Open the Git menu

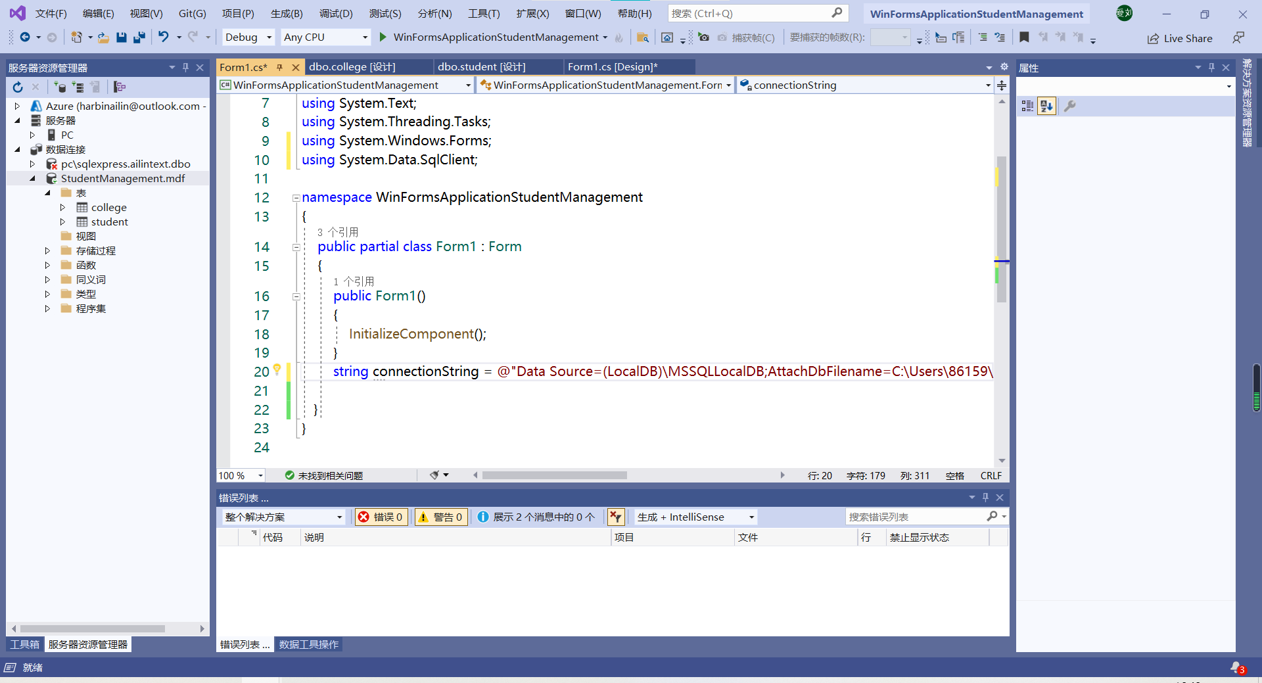pos(191,13)
